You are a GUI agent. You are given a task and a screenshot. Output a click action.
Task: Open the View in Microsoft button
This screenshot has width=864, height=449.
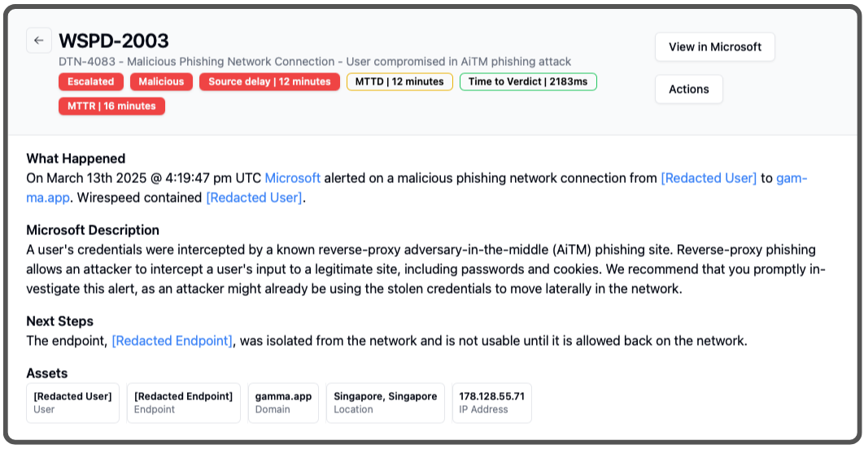(x=714, y=47)
